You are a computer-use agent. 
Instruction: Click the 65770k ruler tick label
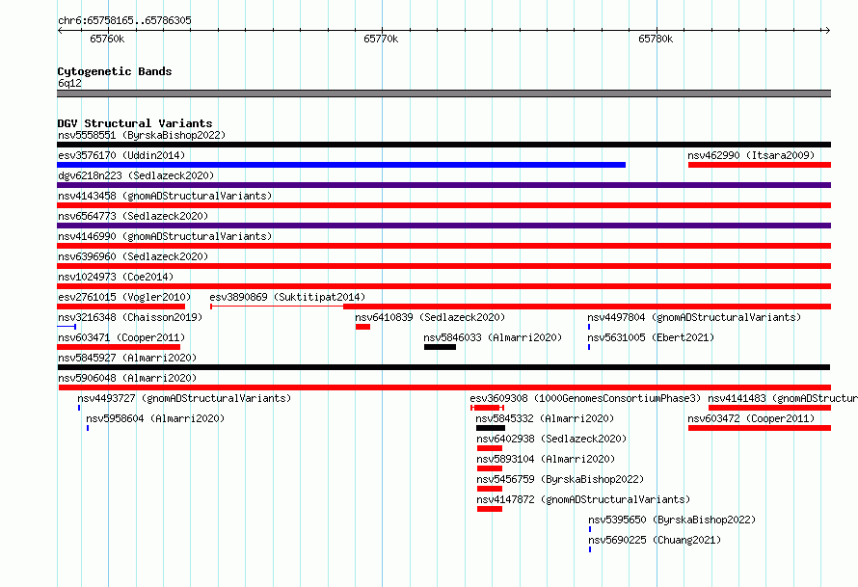[x=381, y=39]
